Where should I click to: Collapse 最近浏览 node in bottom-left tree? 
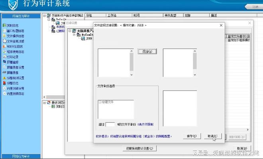tap(44, 103)
